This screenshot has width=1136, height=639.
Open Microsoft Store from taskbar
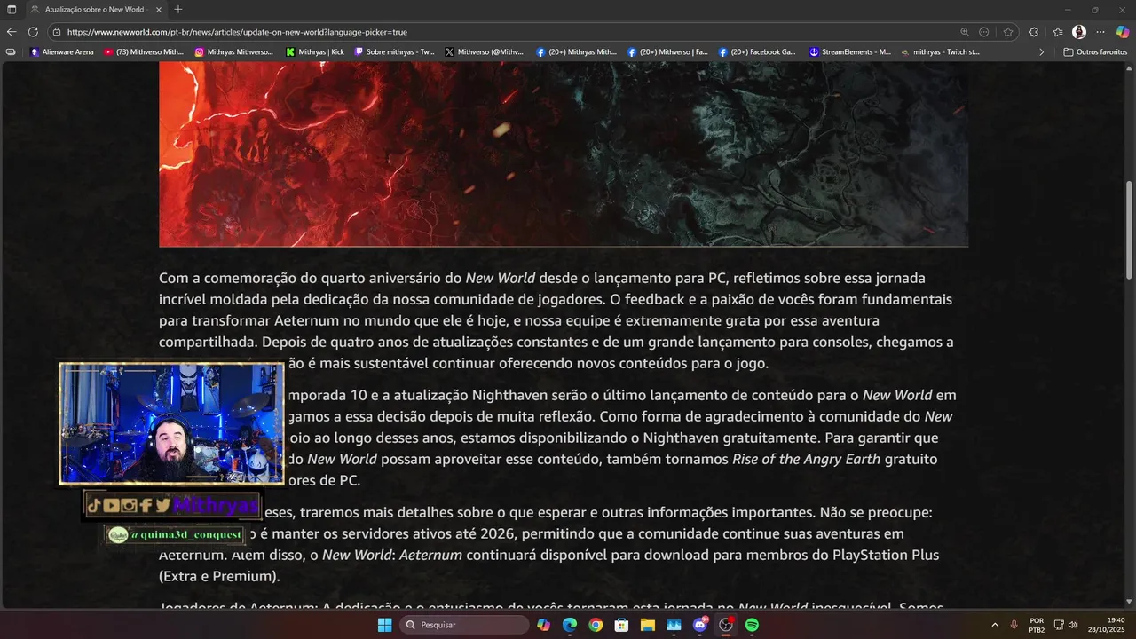click(622, 625)
